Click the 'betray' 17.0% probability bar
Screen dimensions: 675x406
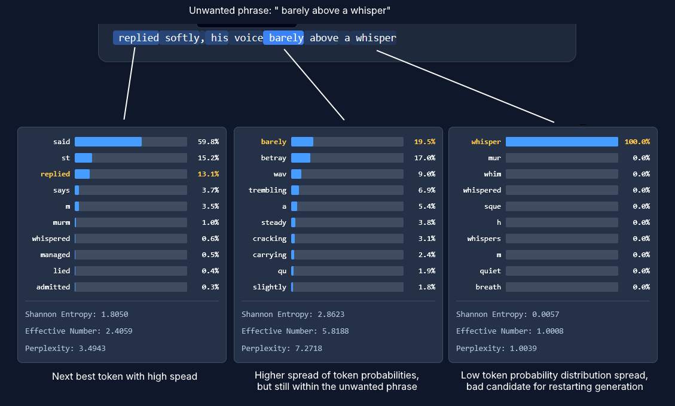click(347, 158)
